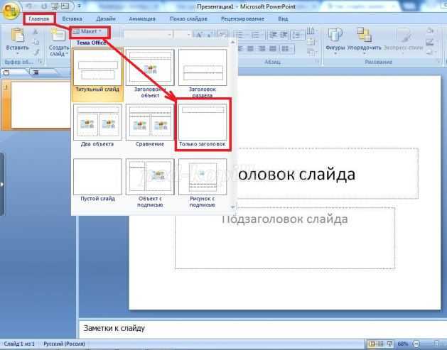Screen dimensions: 447x350
Task: Click the Подзаголовок слайда placeholder
Action: click(x=285, y=239)
